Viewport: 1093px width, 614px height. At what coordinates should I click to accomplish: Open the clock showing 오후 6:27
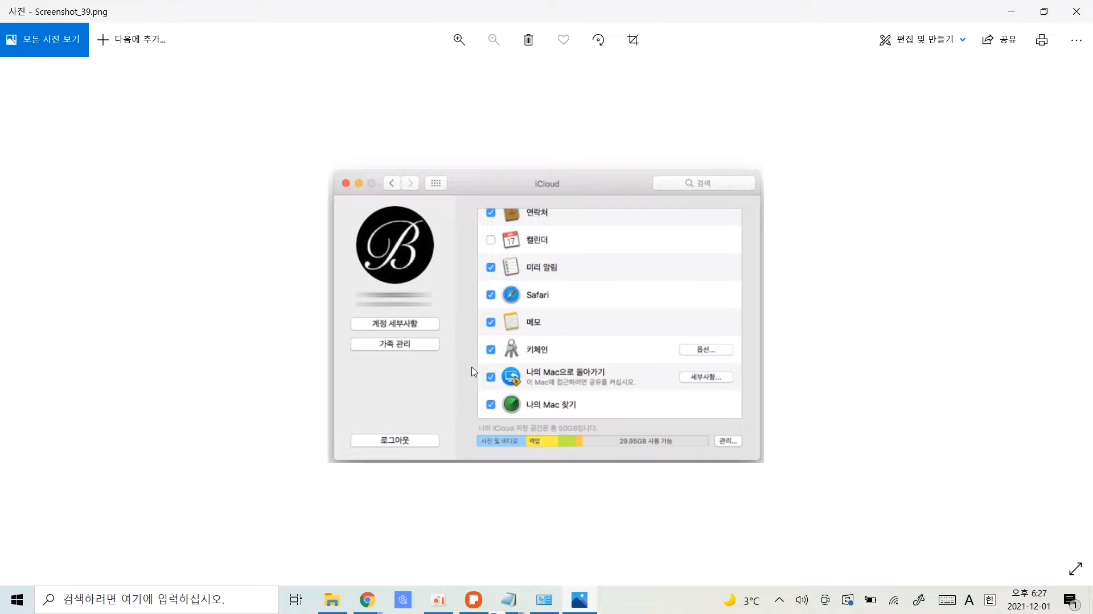click(x=1029, y=600)
